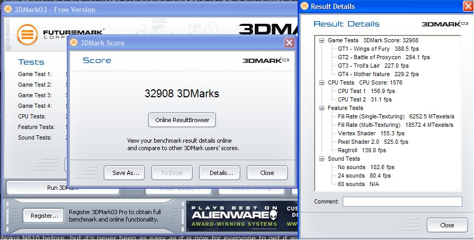Click the Futuremark orange logo icon

coord(27,35)
